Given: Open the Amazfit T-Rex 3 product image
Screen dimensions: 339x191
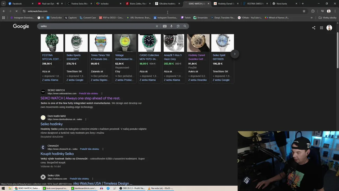Looking at the screenshot, I should point(174,43).
